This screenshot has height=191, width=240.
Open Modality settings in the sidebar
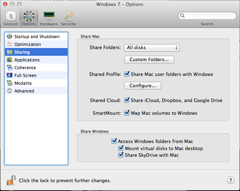pos(36,83)
